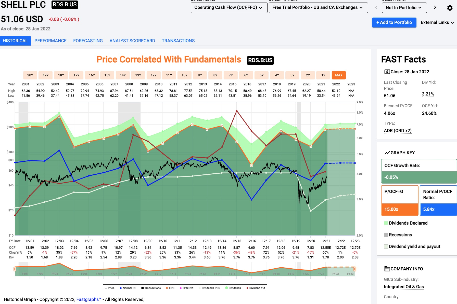Select the 20Y time range
The image size is (457, 304).
click(30, 75)
